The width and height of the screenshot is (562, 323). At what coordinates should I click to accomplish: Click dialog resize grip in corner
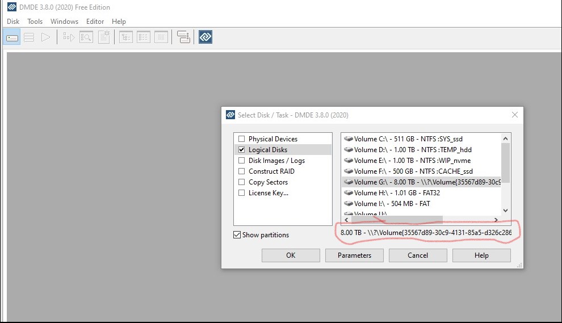point(519,265)
